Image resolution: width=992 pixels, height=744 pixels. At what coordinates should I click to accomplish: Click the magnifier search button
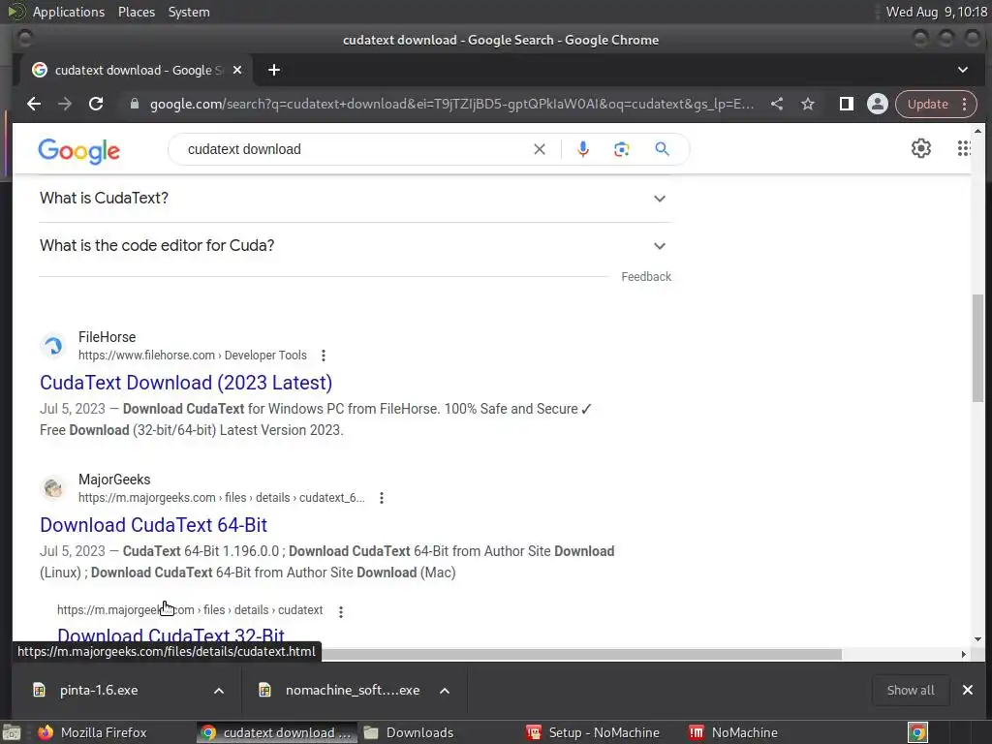(662, 149)
